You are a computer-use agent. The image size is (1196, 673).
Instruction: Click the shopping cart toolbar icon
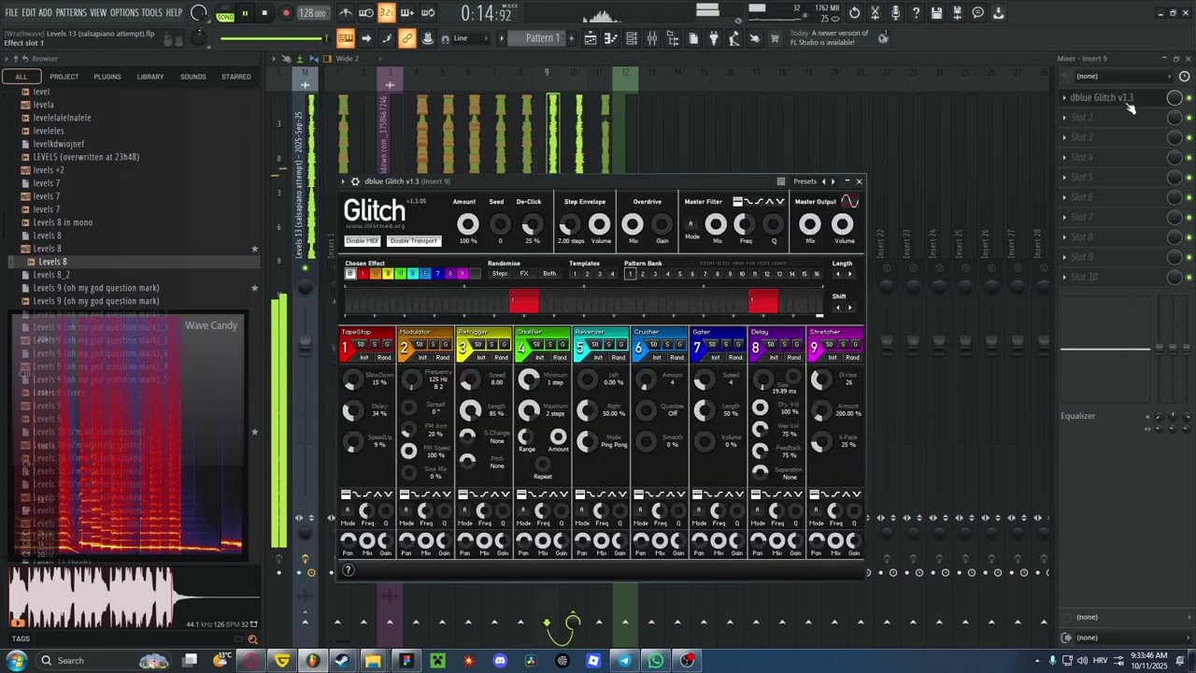point(775,38)
